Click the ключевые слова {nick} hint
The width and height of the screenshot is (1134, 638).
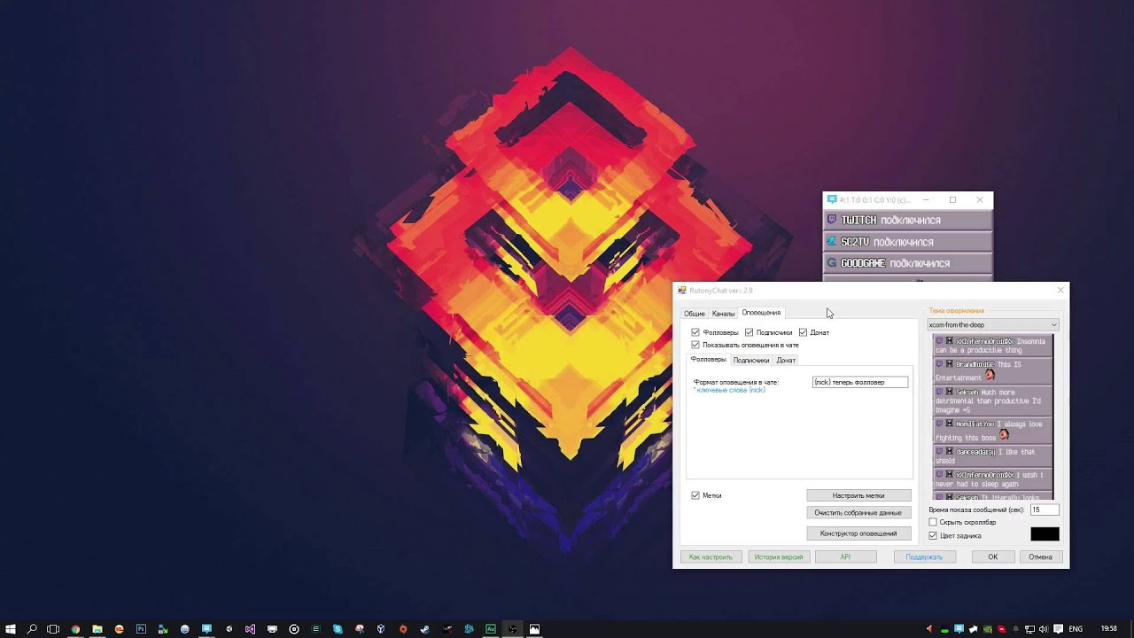pyautogui.click(x=731, y=390)
